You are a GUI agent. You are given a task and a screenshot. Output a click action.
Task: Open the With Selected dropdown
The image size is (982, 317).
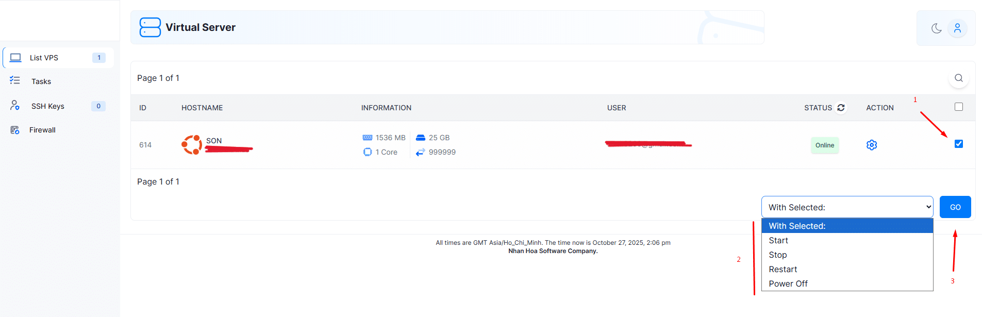[x=847, y=207]
